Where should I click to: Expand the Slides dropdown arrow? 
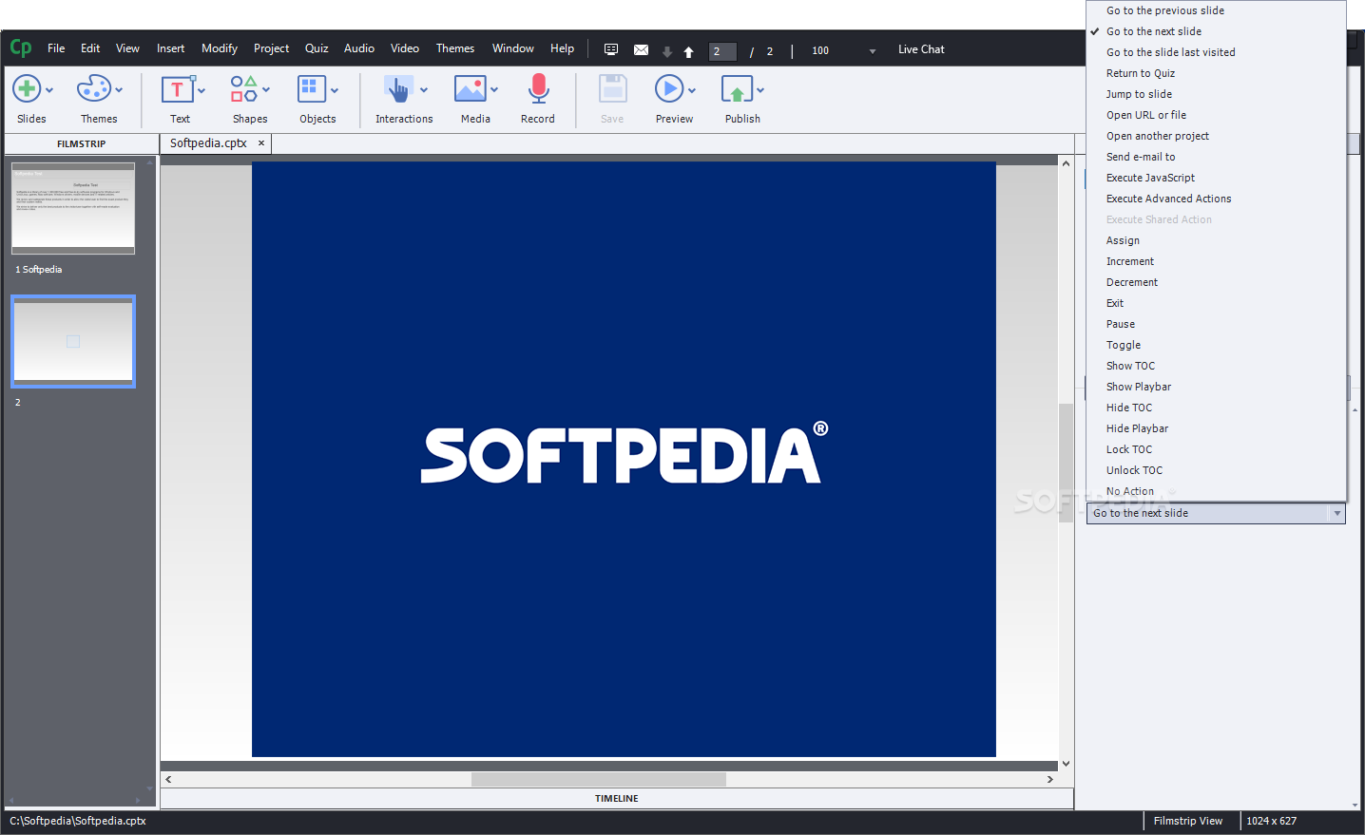[x=49, y=90]
